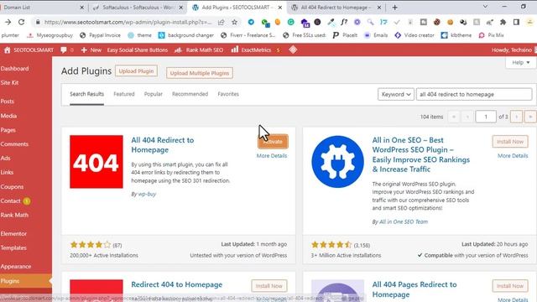Open More Details for All 404 Redirect
The image size is (537, 302).
272,156
